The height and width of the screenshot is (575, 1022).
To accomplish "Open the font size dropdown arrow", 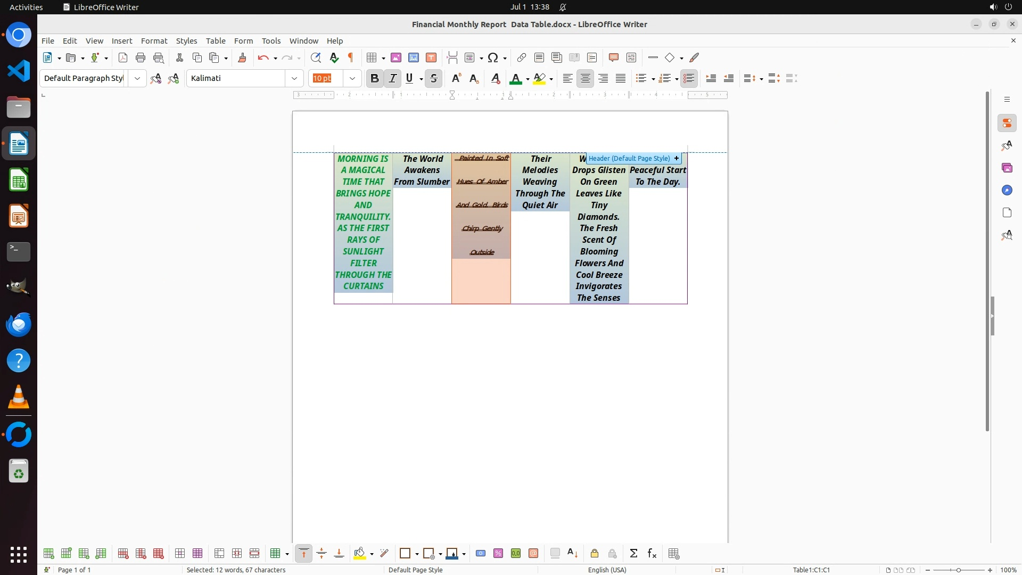I will click(352, 78).
